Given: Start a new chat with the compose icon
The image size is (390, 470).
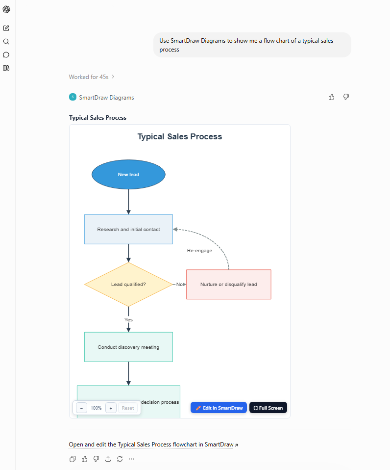Looking at the screenshot, I should 6,28.
